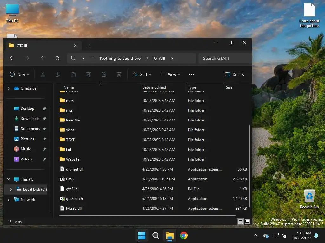Image resolution: width=325 pixels, height=243 pixels.
Task: Close the GTAIII tab
Action: click(75, 46)
